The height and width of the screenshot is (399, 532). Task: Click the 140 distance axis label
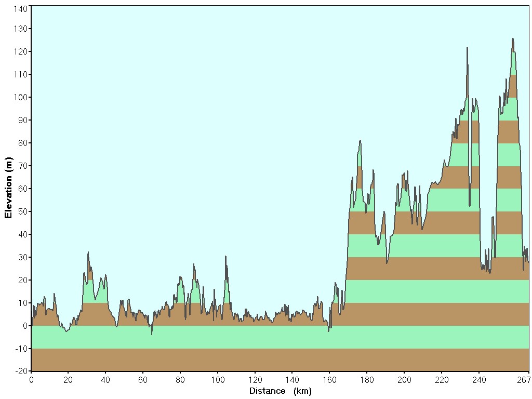[x=292, y=380]
